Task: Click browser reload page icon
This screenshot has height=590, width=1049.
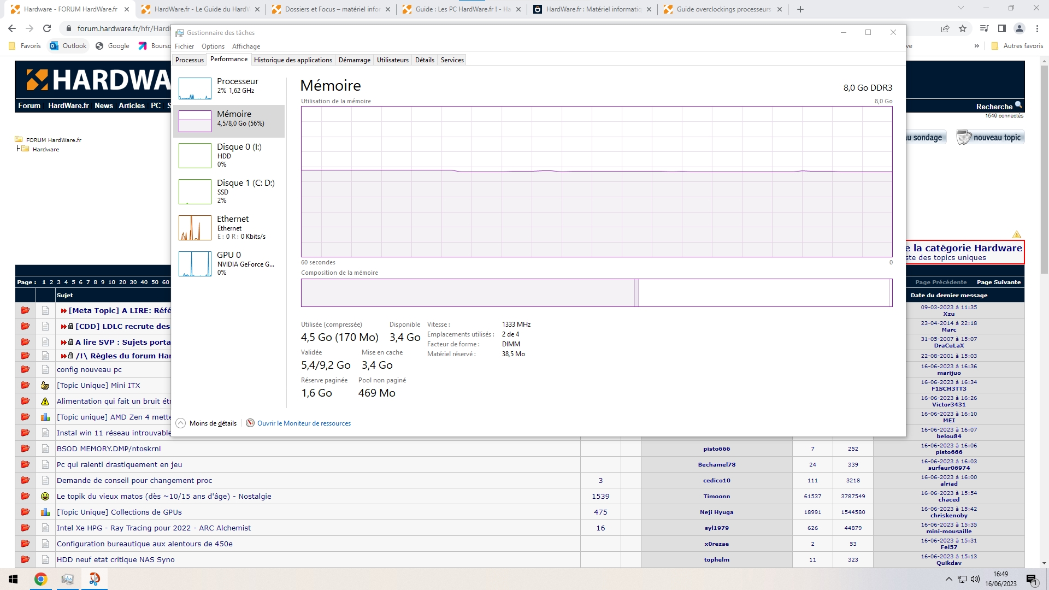Action: tap(47, 28)
